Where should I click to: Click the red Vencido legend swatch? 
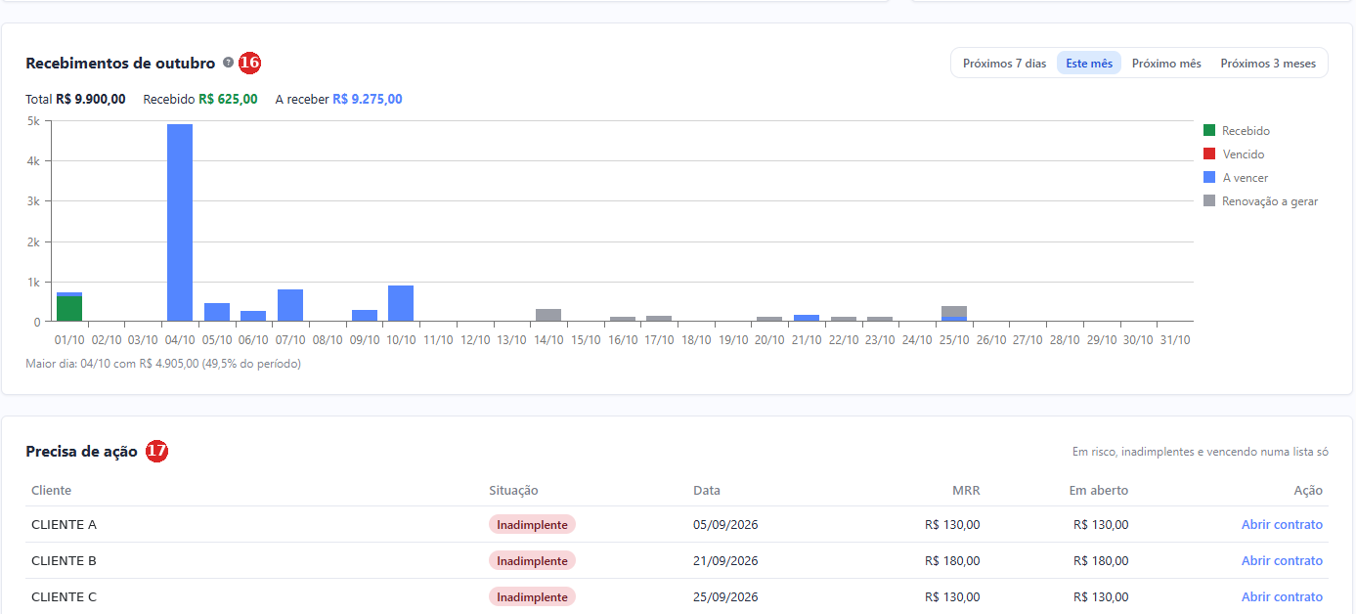coord(1209,154)
